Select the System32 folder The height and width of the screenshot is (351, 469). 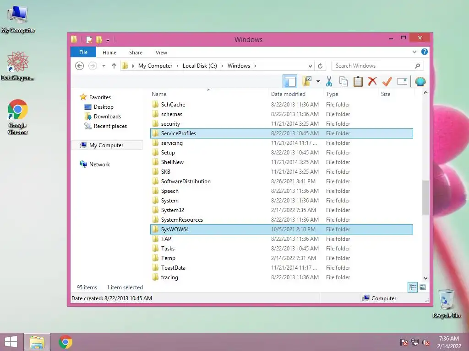(x=172, y=210)
